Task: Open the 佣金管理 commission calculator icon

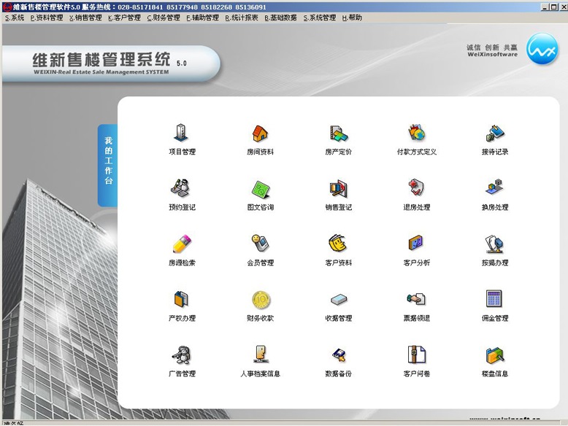Action: 494,300
